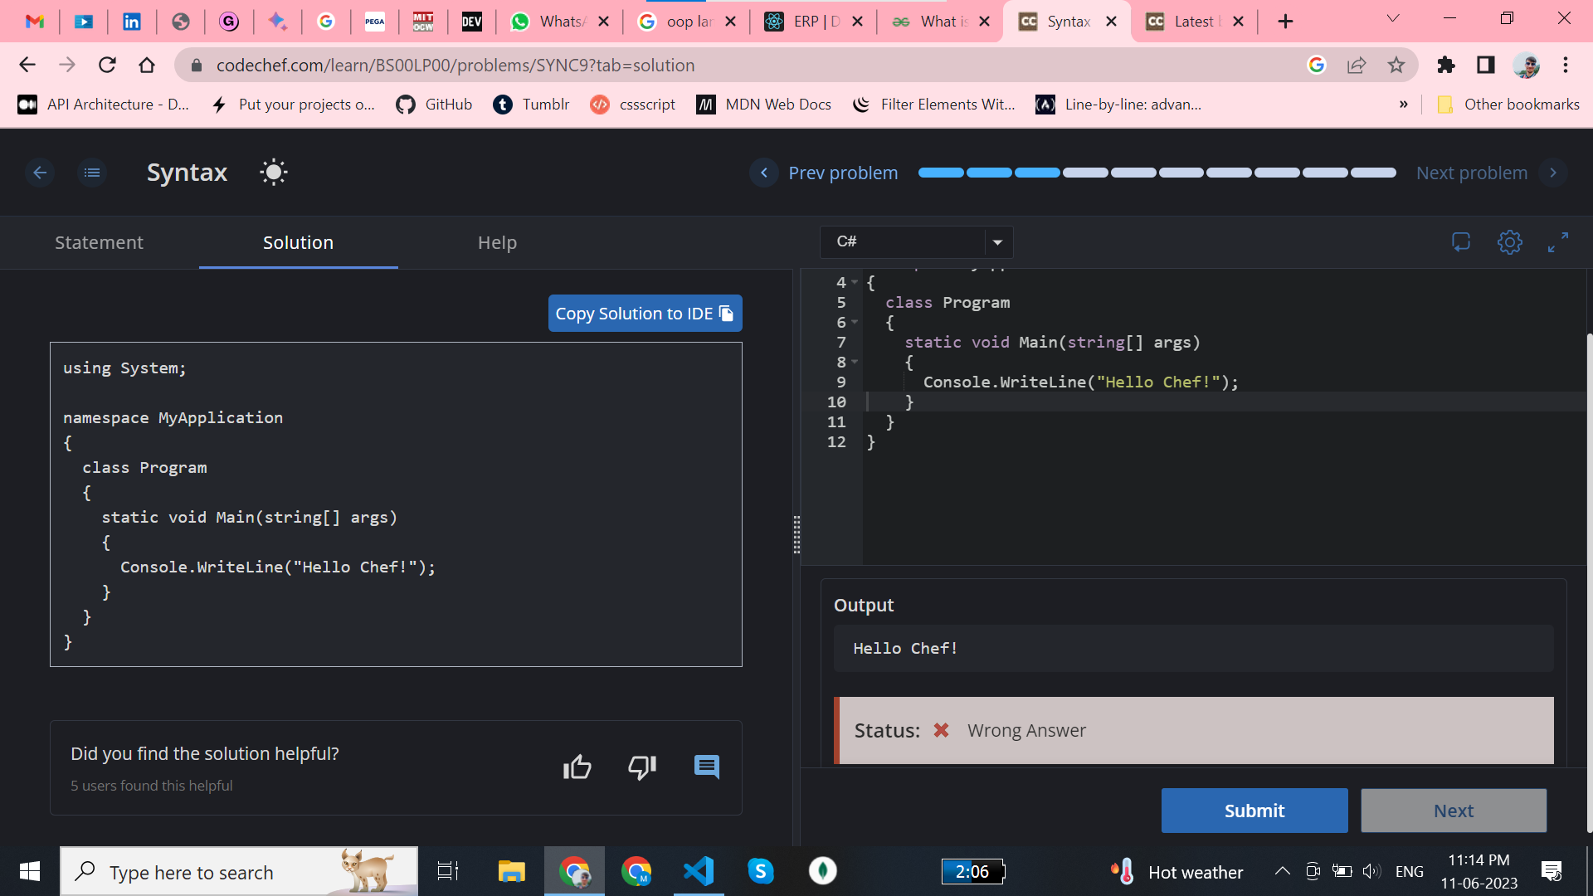
Task: Toggle the light/dark theme sun icon
Action: tap(273, 173)
